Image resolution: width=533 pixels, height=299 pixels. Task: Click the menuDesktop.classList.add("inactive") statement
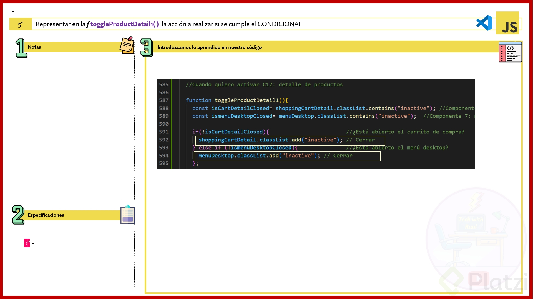(x=259, y=156)
